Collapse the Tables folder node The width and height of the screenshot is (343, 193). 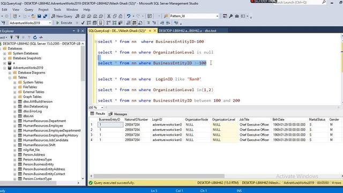point(10,78)
